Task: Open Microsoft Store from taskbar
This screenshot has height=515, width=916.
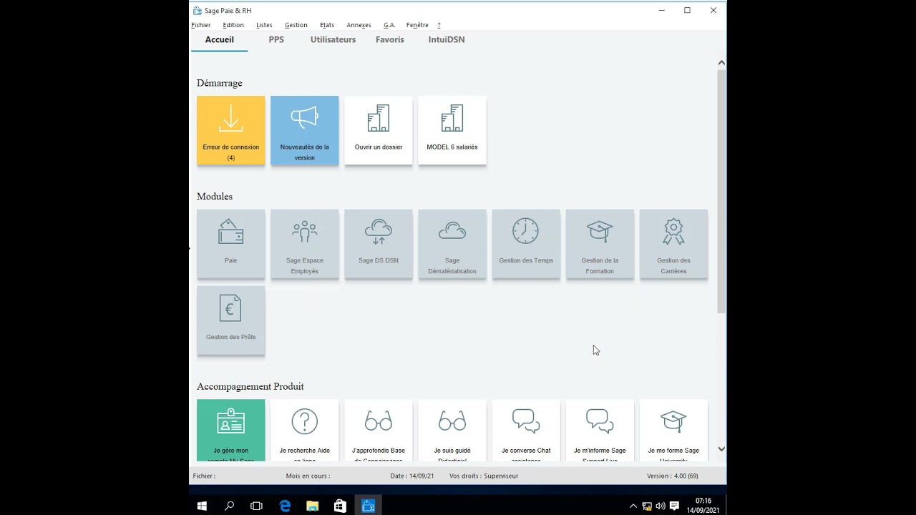Action: [x=340, y=506]
